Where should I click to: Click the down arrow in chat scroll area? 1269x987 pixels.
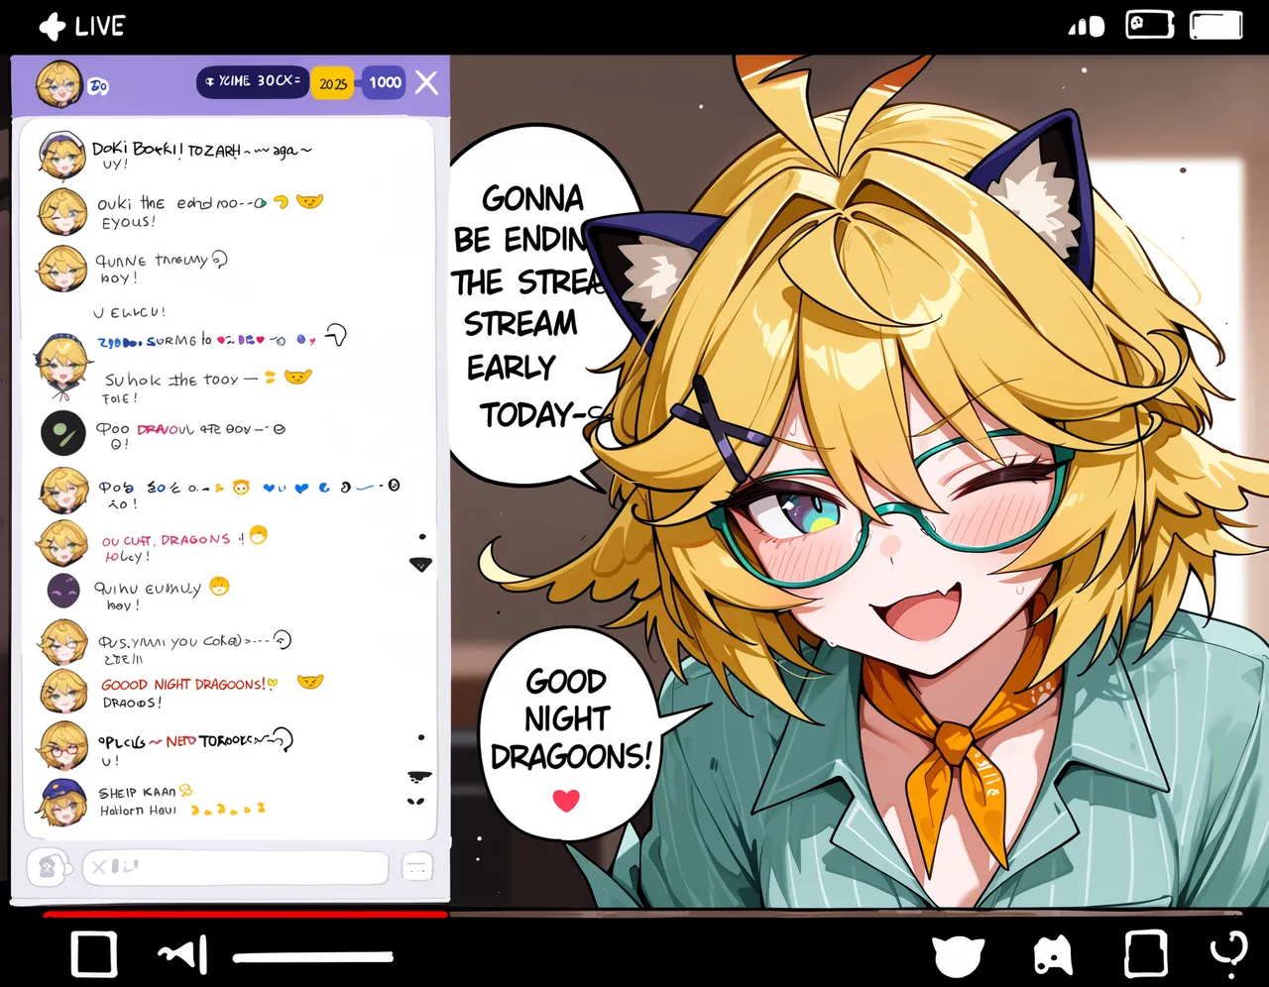tap(421, 564)
